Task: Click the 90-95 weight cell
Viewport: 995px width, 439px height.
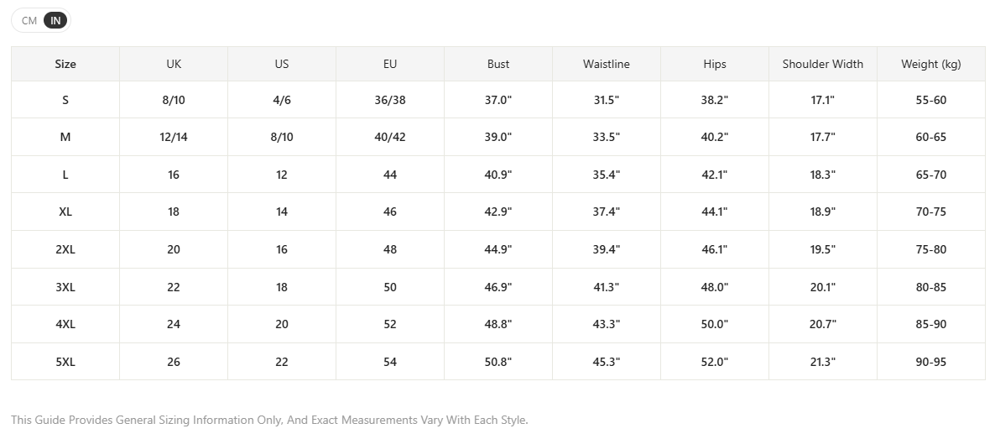Action: click(931, 362)
